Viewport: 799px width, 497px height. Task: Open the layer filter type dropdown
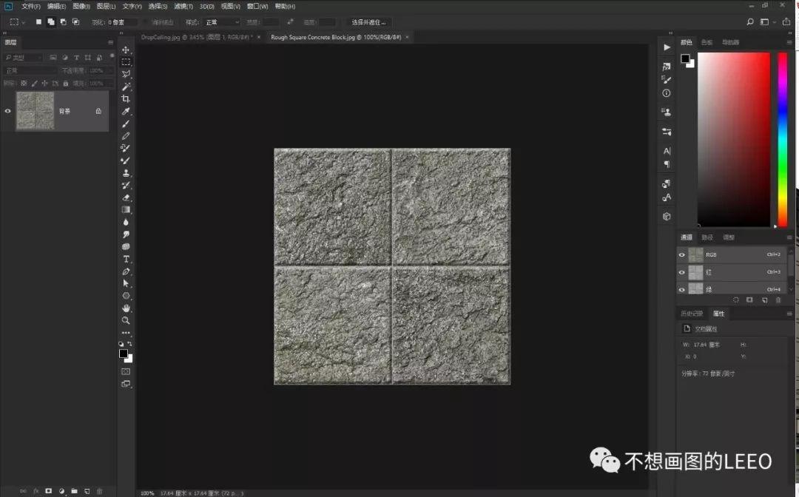(23, 58)
